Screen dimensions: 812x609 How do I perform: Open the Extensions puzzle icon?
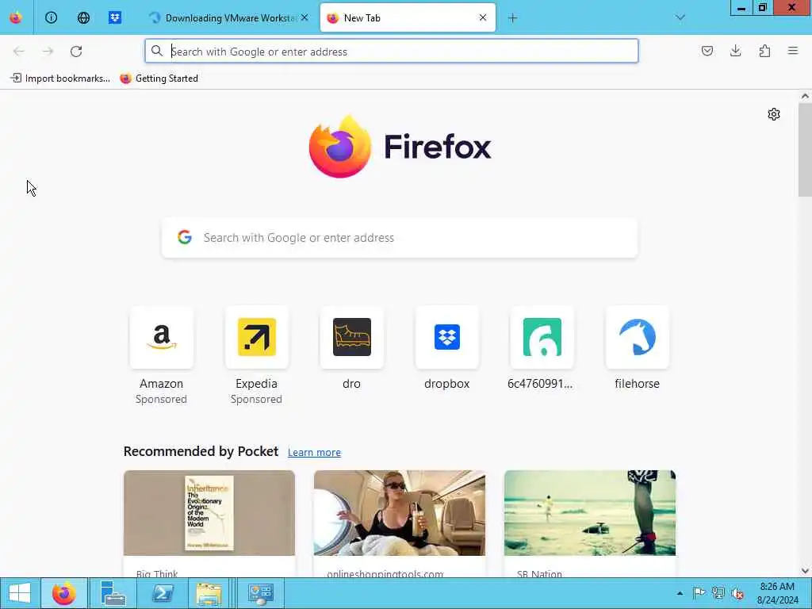[x=764, y=51]
